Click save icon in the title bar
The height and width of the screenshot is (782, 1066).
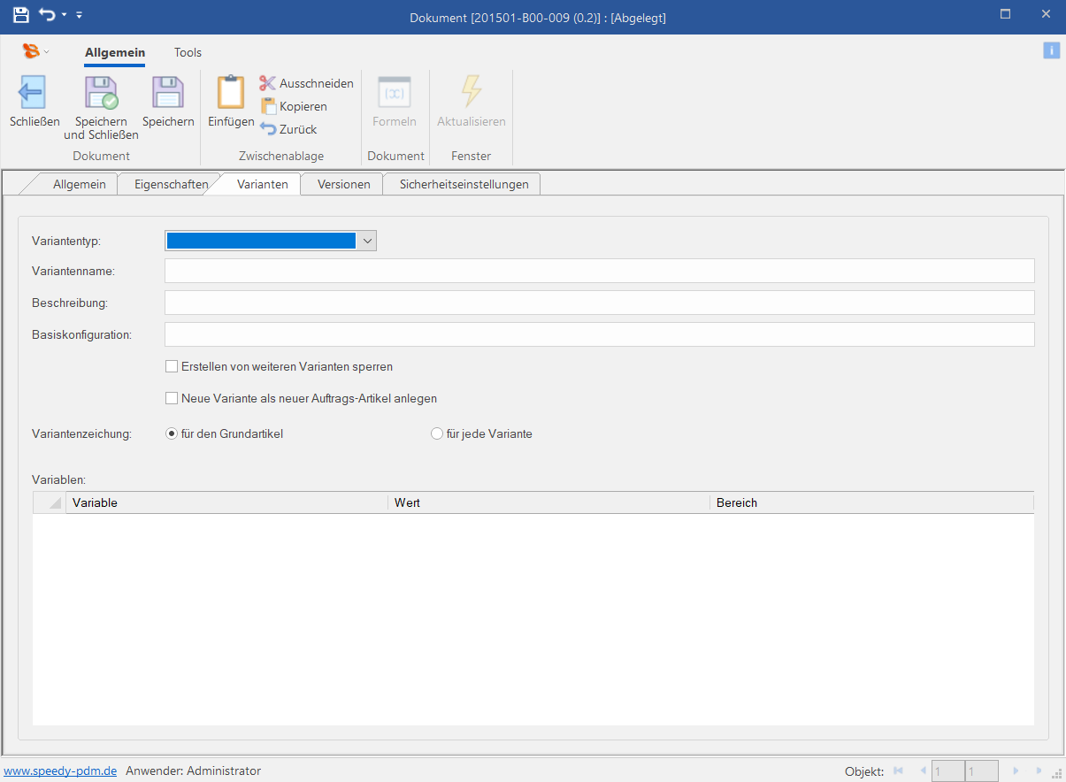20,15
